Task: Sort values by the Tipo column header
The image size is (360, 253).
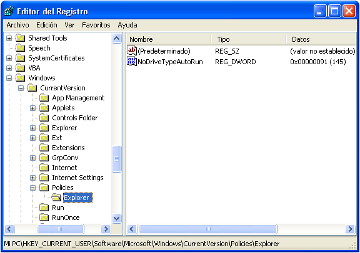Action: click(x=249, y=39)
